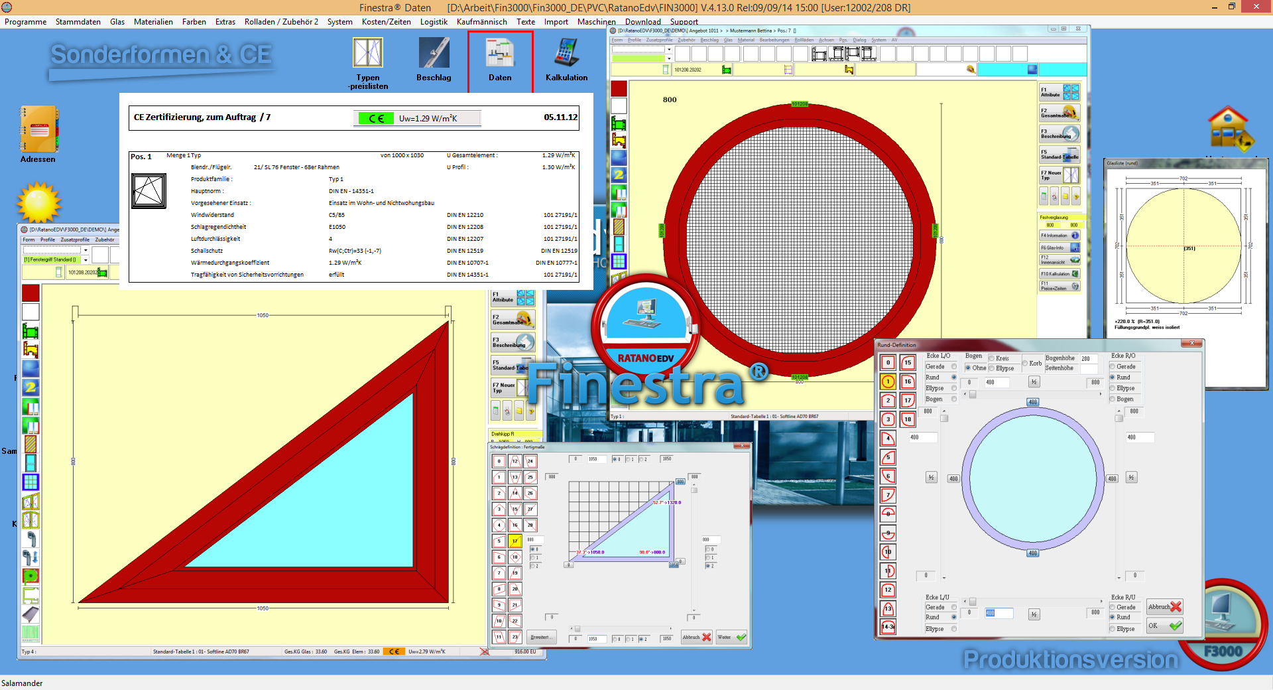Click blue glass icon in triangle window sidebar
Viewport: 1273px width, 690px height.
(30, 368)
